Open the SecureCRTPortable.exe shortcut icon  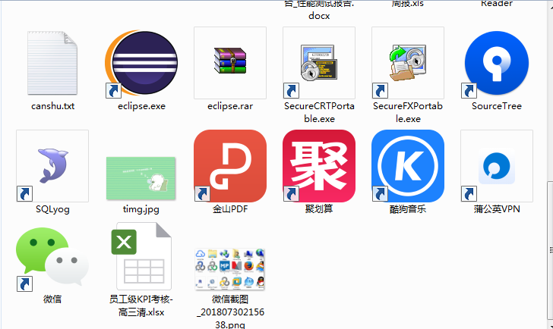(x=319, y=63)
